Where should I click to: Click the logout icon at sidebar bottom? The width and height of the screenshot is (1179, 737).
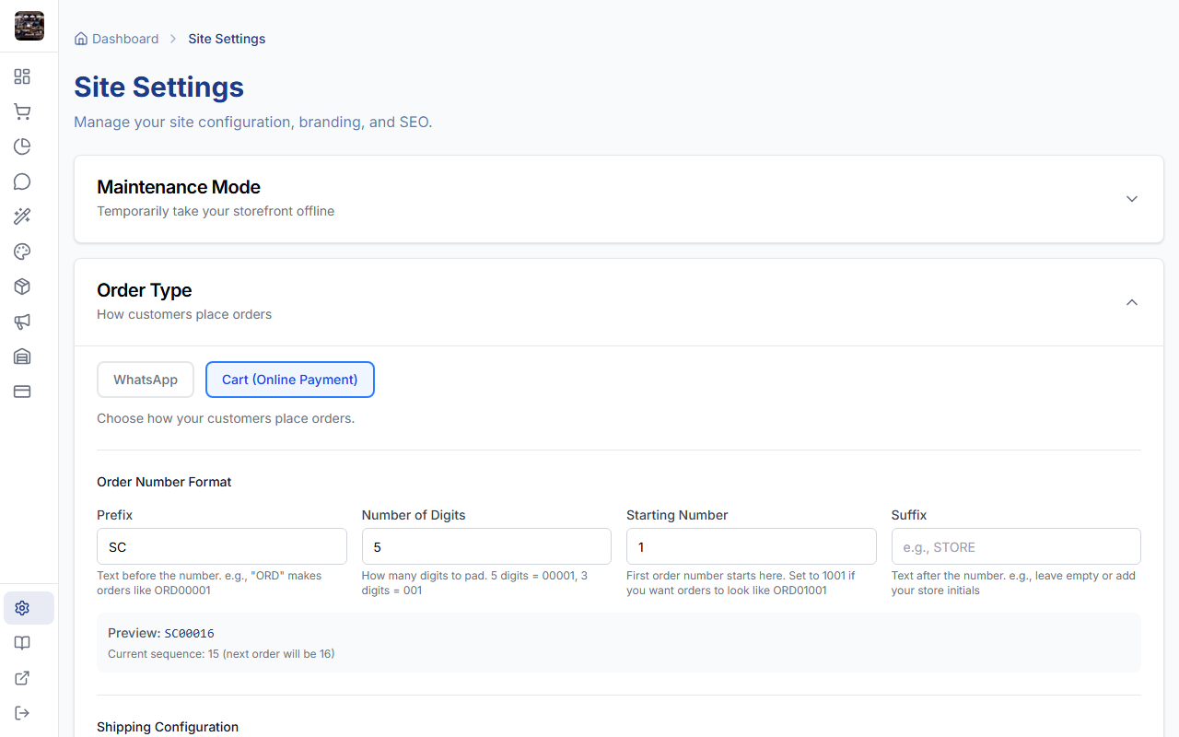click(x=22, y=713)
